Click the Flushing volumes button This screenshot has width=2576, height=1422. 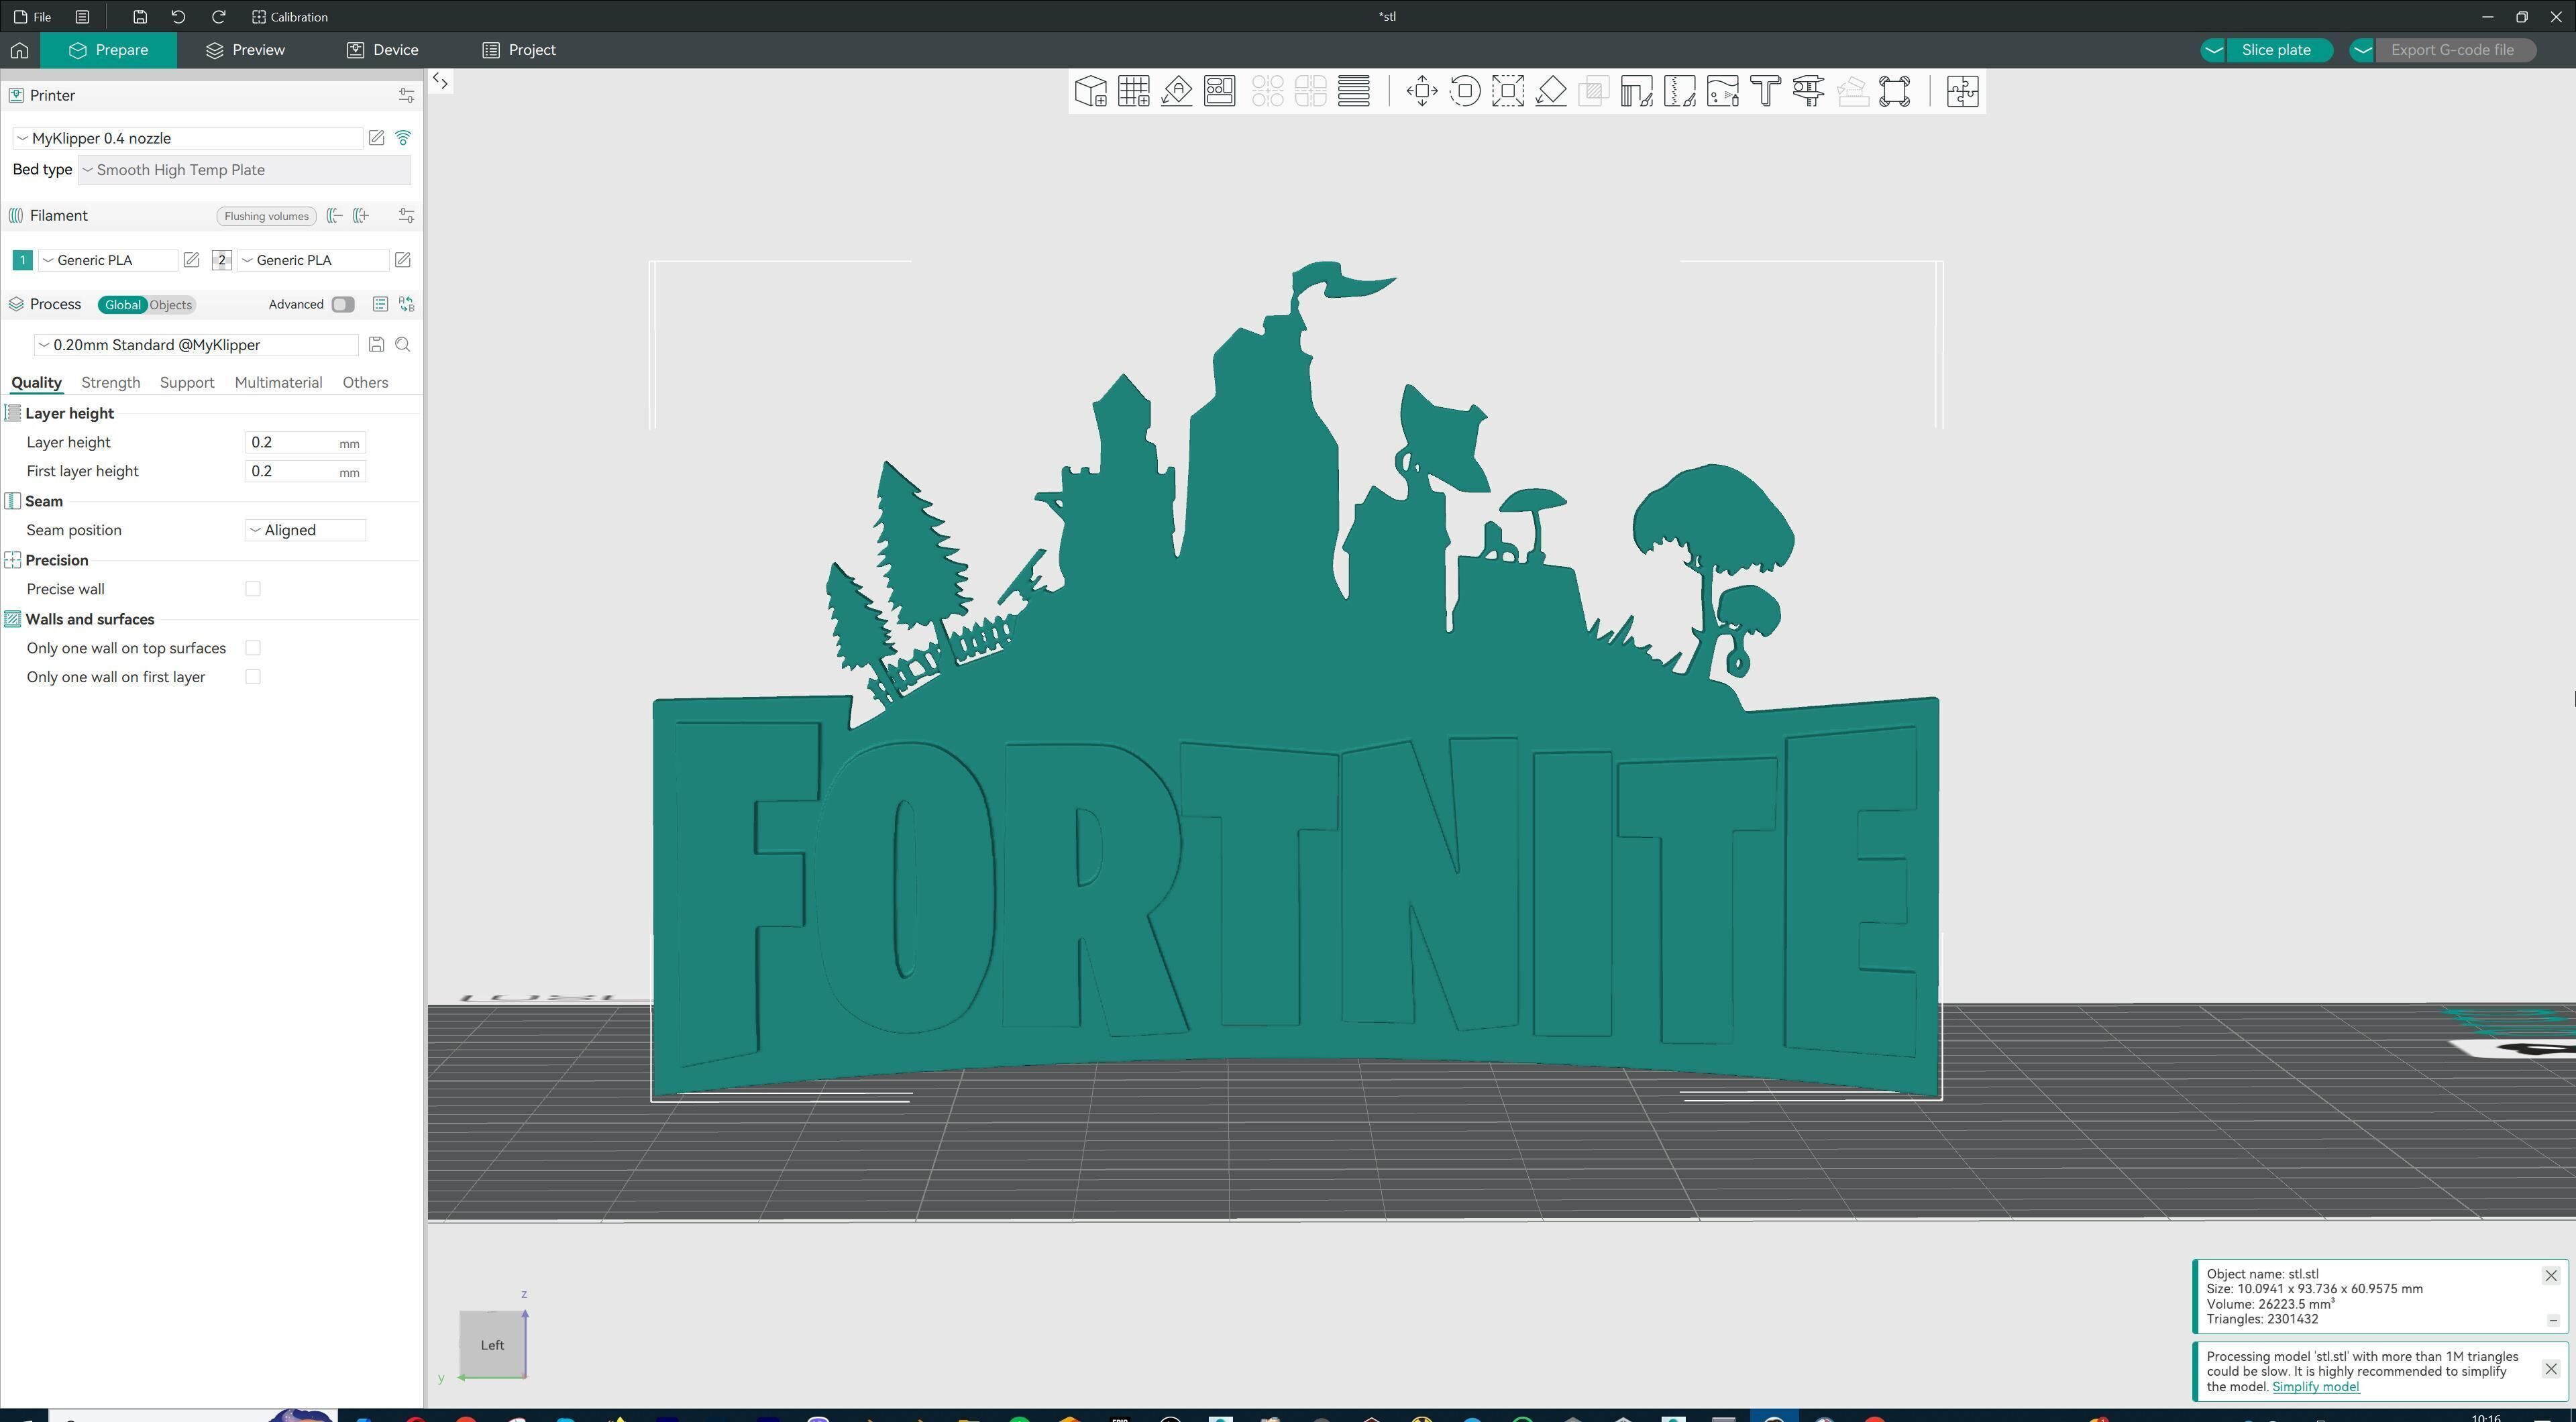pos(266,216)
